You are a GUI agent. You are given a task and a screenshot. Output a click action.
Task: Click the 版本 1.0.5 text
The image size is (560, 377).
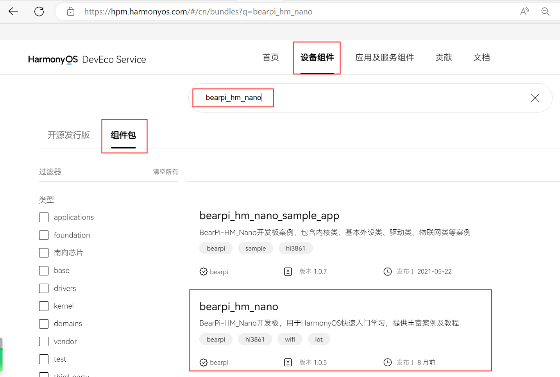pos(313,363)
